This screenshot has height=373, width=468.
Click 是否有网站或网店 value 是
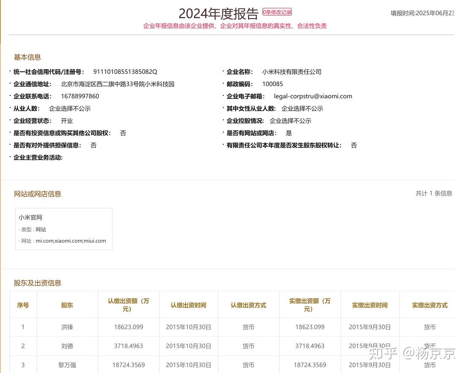pyautogui.click(x=289, y=133)
